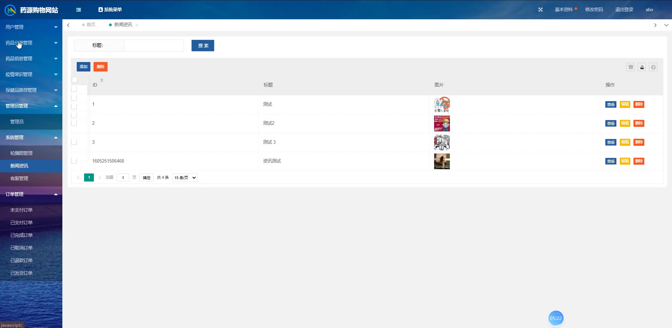672x328 pixels.
Task: Collapse 系统管理 in the sidebar
Action: tap(31, 137)
